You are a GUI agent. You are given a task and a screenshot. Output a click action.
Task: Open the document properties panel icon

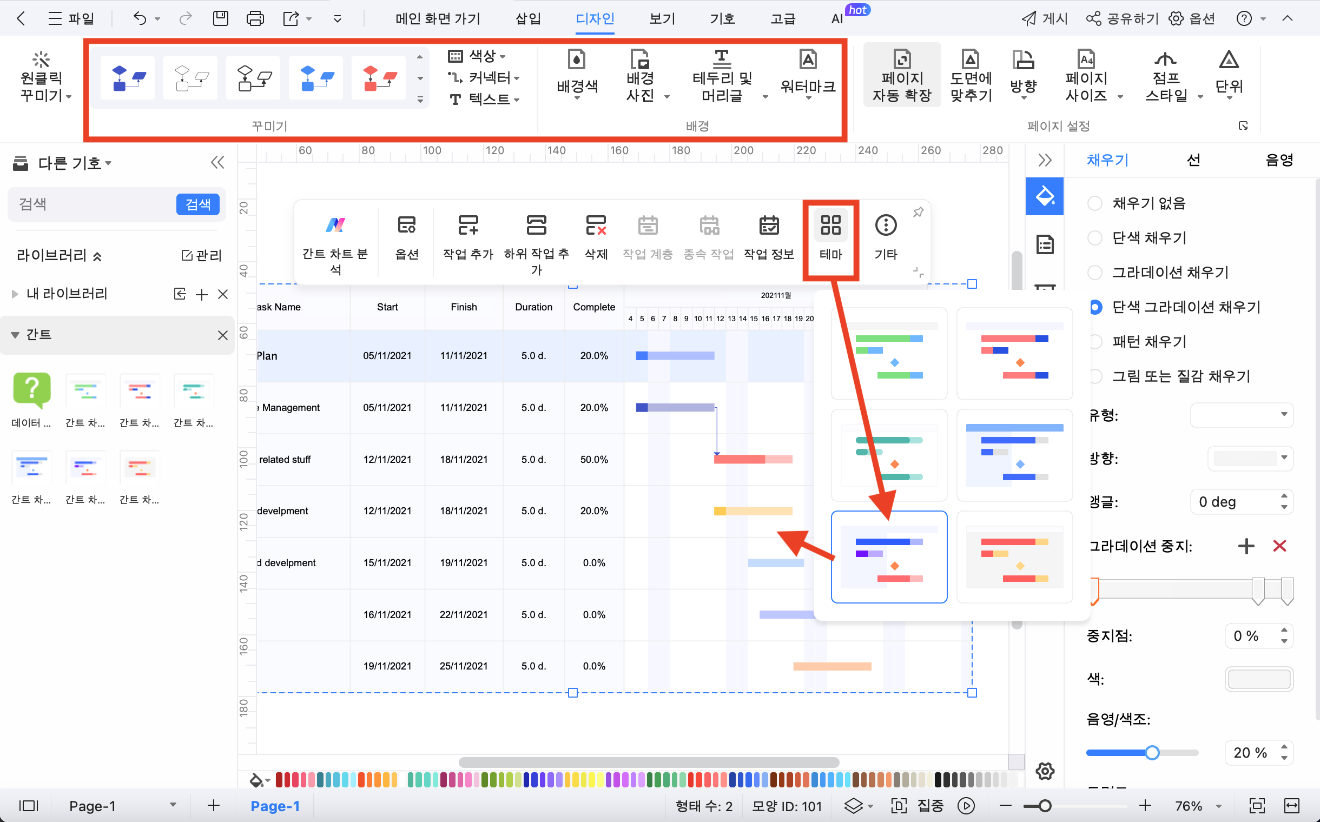[1045, 244]
